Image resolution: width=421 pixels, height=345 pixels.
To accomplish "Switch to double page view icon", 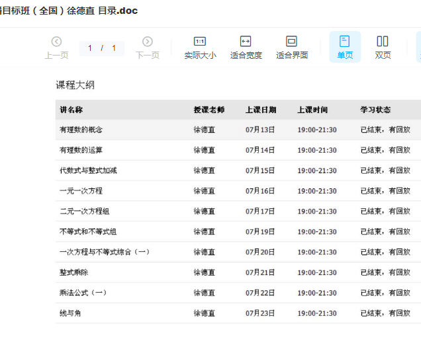I will pos(383,42).
